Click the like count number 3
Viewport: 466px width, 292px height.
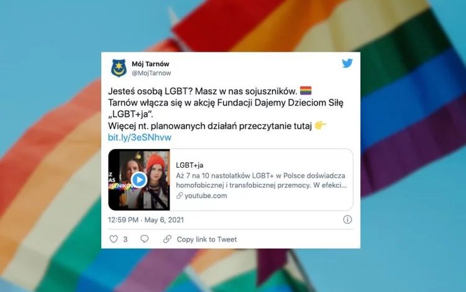(x=125, y=239)
